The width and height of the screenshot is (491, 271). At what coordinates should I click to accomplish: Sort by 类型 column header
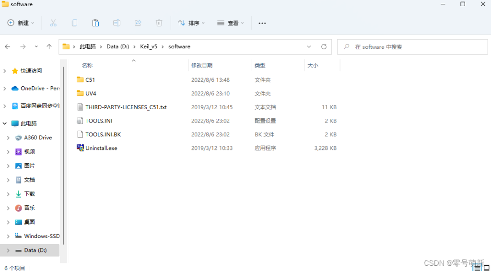(260, 65)
